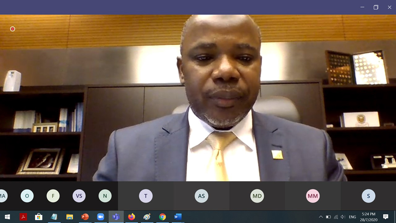
Task: Open volume control in system tray
Action: coord(343,217)
